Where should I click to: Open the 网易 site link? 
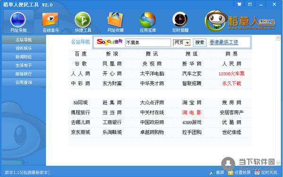click(232, 54)
